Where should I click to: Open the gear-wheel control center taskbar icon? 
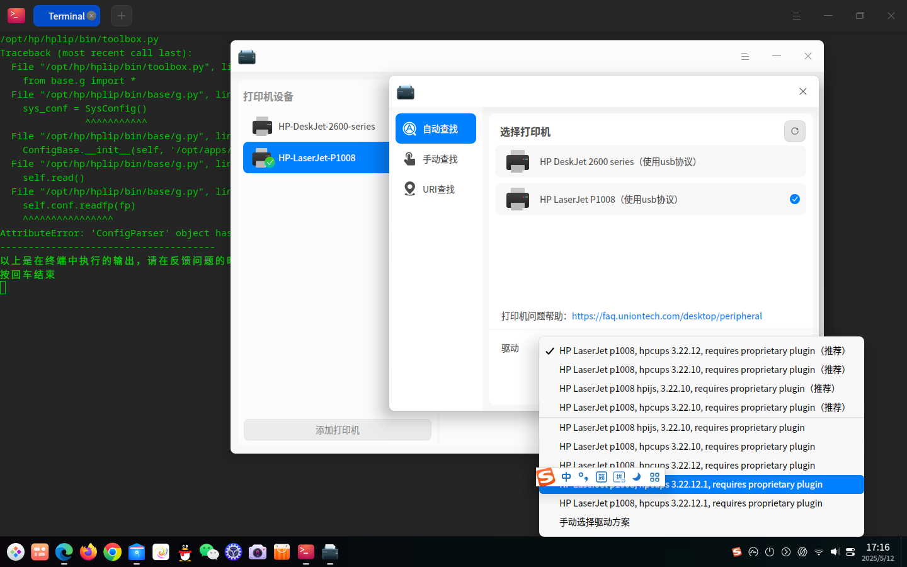234,553
